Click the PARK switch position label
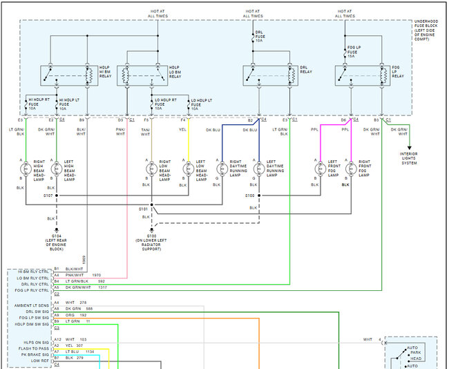The image size is (449, 369). (x=416, y=352)
